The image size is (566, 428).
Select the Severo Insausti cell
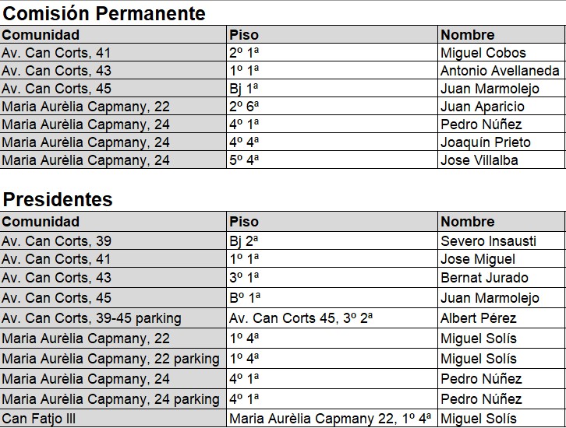(x=488, y=240)
